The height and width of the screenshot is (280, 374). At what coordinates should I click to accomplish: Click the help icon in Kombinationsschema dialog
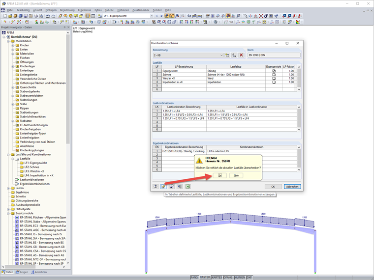coord(156,187)
